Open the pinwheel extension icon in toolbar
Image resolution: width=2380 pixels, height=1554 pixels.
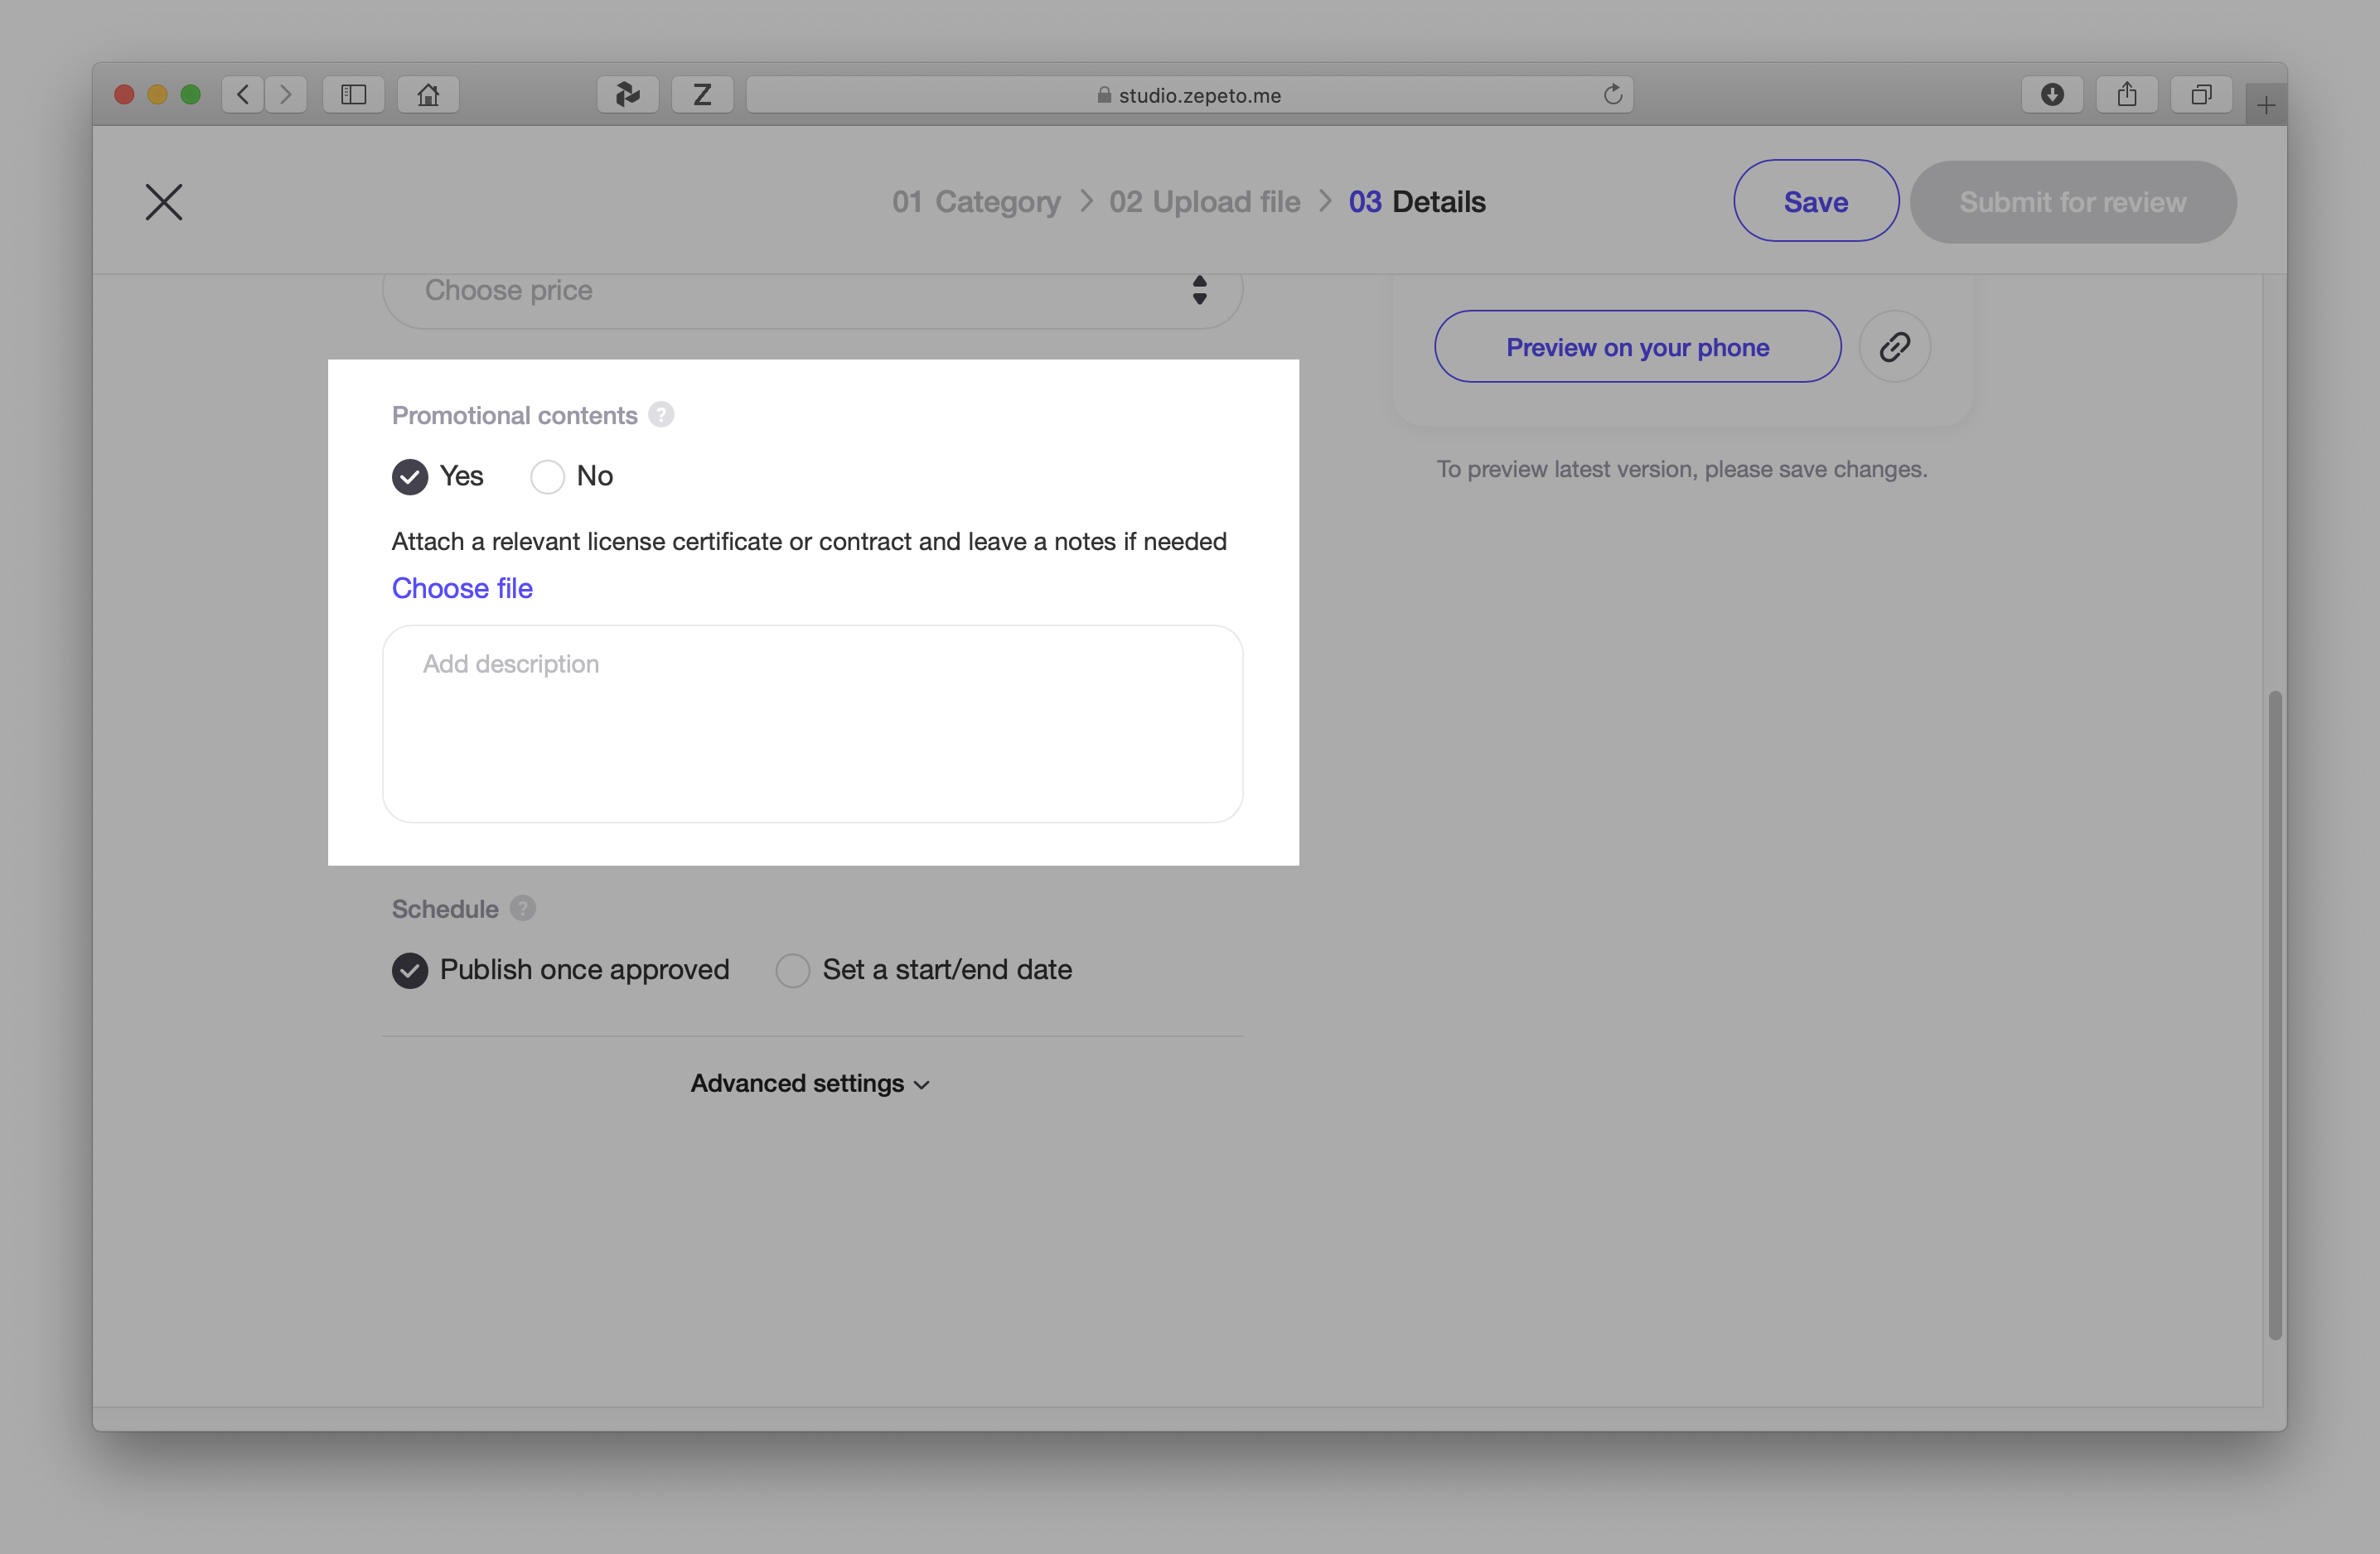[x=628, y=95]
